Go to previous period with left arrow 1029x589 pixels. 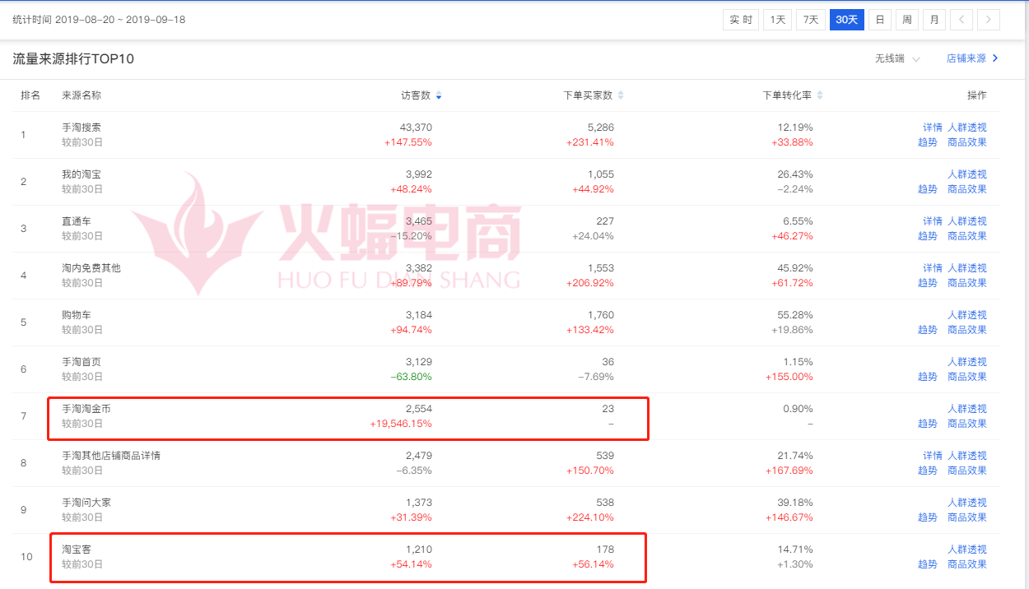pos(961,20)
